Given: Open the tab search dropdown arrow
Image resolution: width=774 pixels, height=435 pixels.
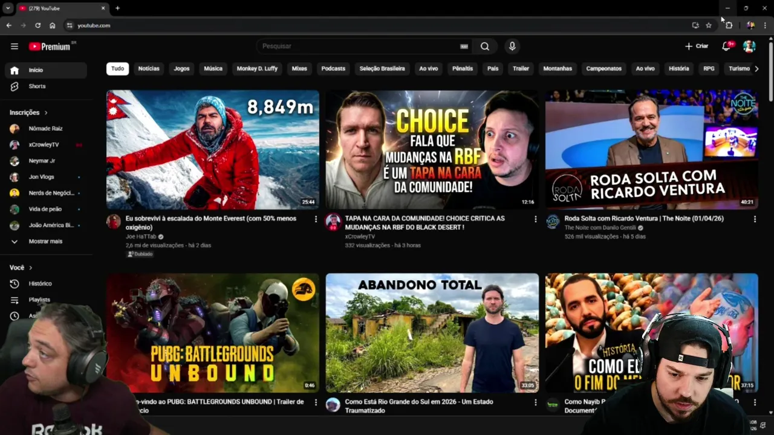Looking at the screenshot, I should coord(8,8).
